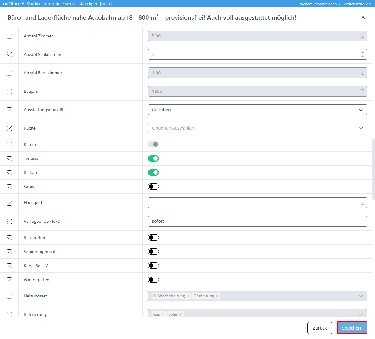Click the calculator icon in Anzahl Schlafzimmer field

point(362,54)
